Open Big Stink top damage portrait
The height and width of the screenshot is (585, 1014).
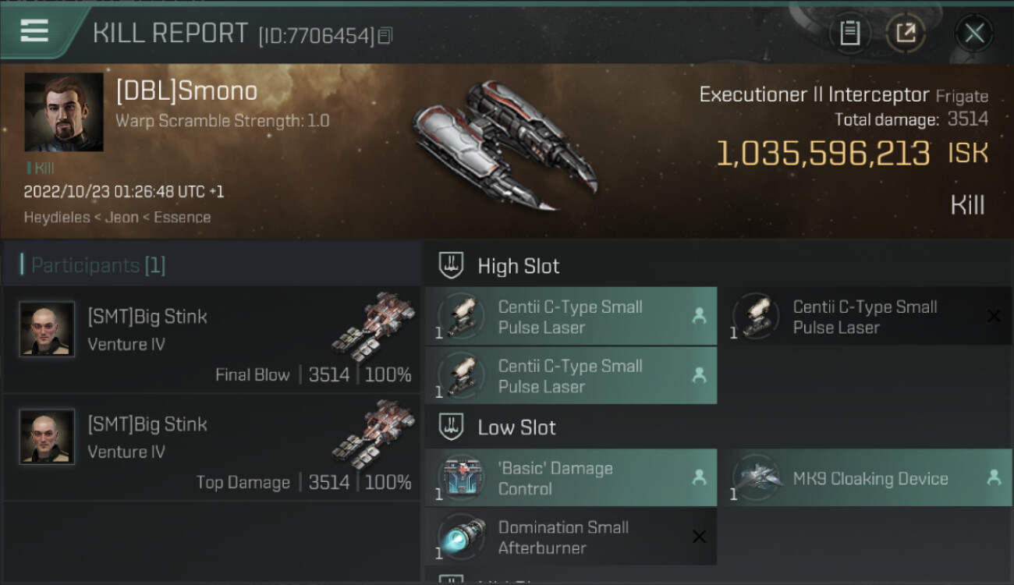point(47,437)
